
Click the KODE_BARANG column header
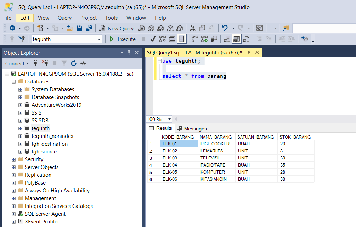pyautogui.click(x=179, y=137)
